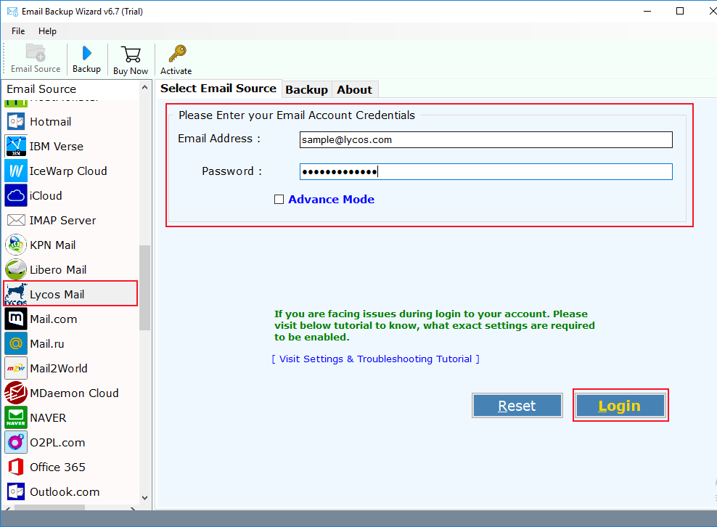Screen dimensions: 717x527
Task: Collapse the Email Source panel chevron
Action: [144, 87]
